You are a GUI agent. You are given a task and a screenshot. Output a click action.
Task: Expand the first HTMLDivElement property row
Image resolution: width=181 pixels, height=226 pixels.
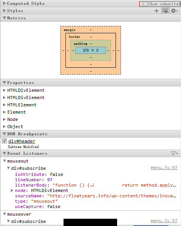click(x=4, y=90)
